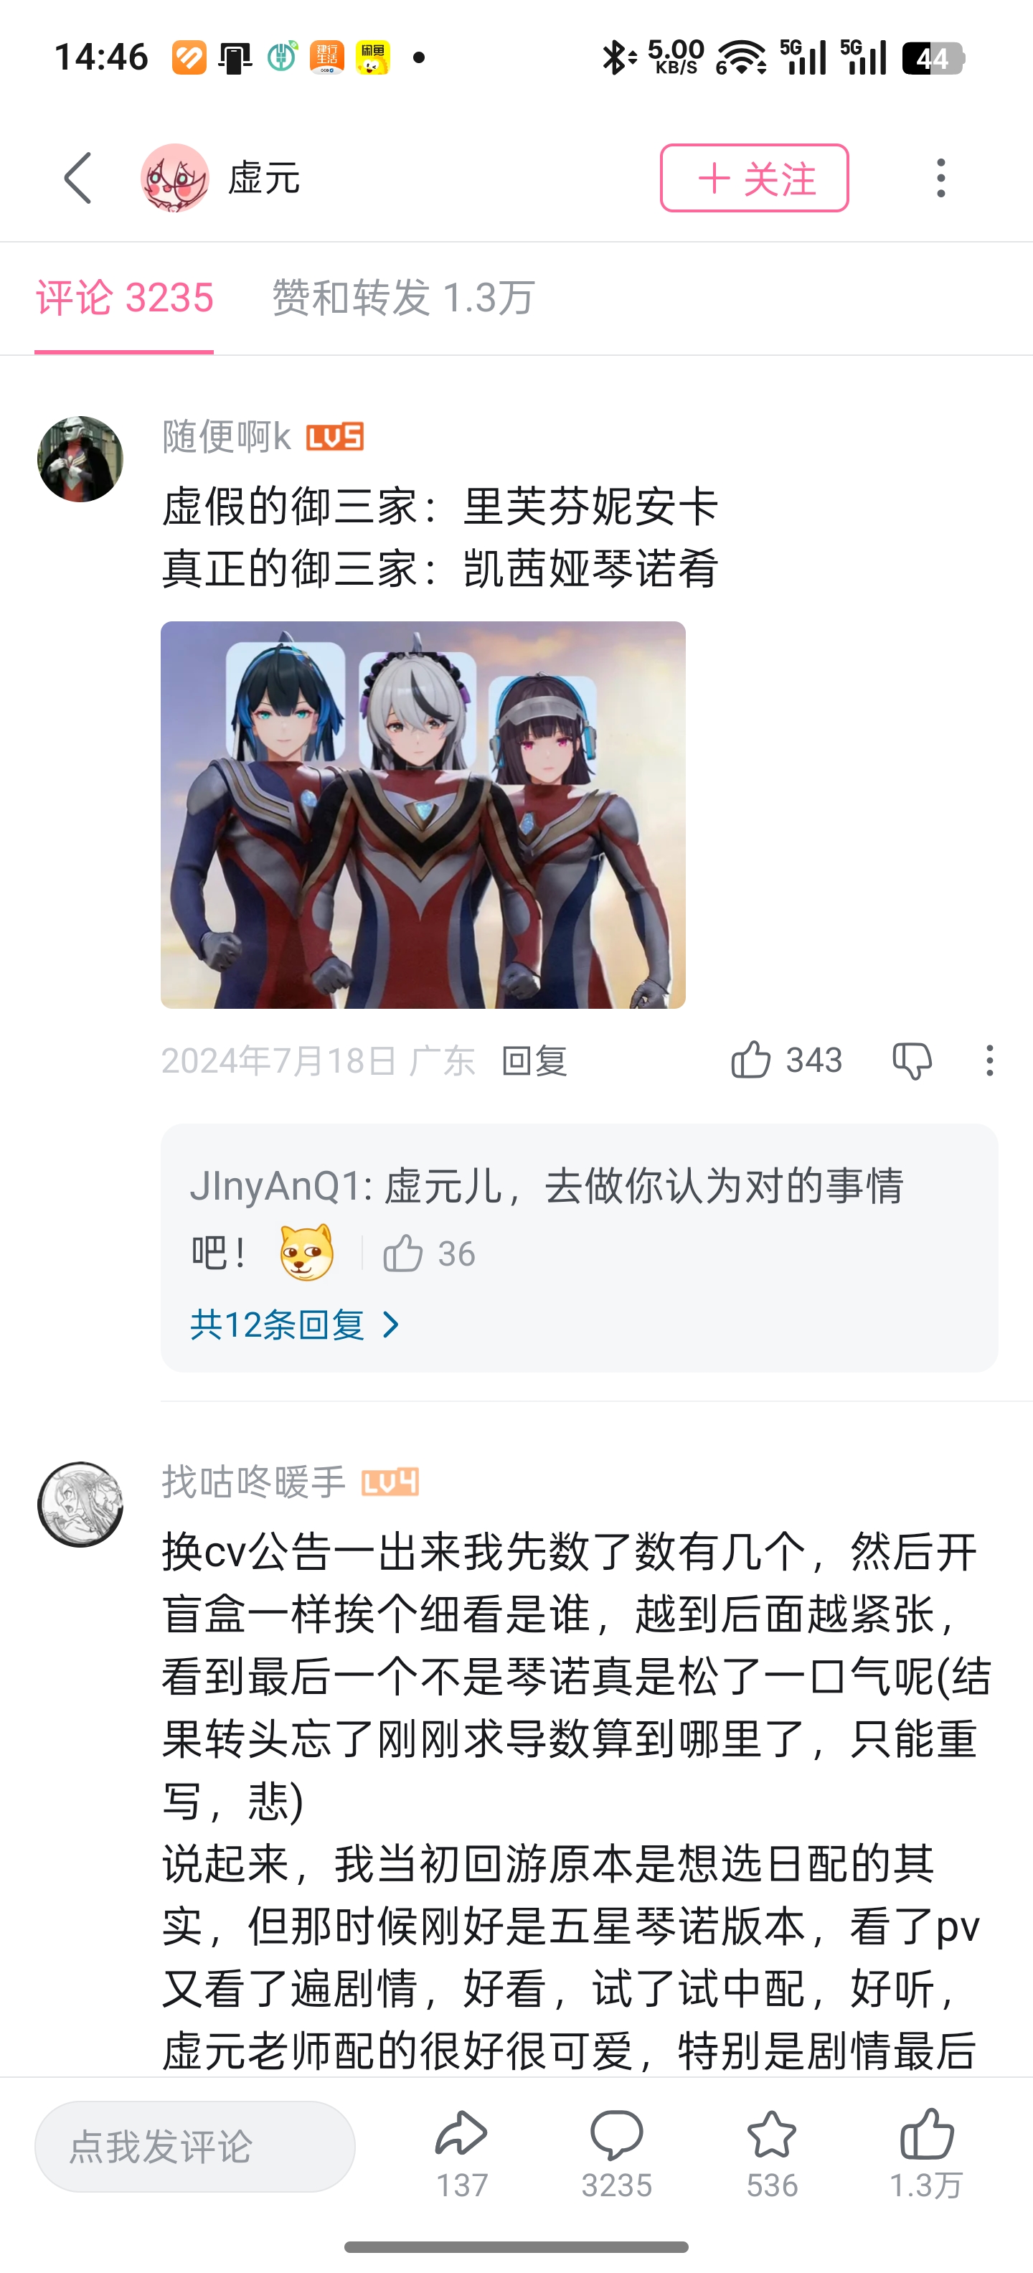Tap the comment bubble icon showing 3235
The image size is (1033, 2273).
point(617,2135)
